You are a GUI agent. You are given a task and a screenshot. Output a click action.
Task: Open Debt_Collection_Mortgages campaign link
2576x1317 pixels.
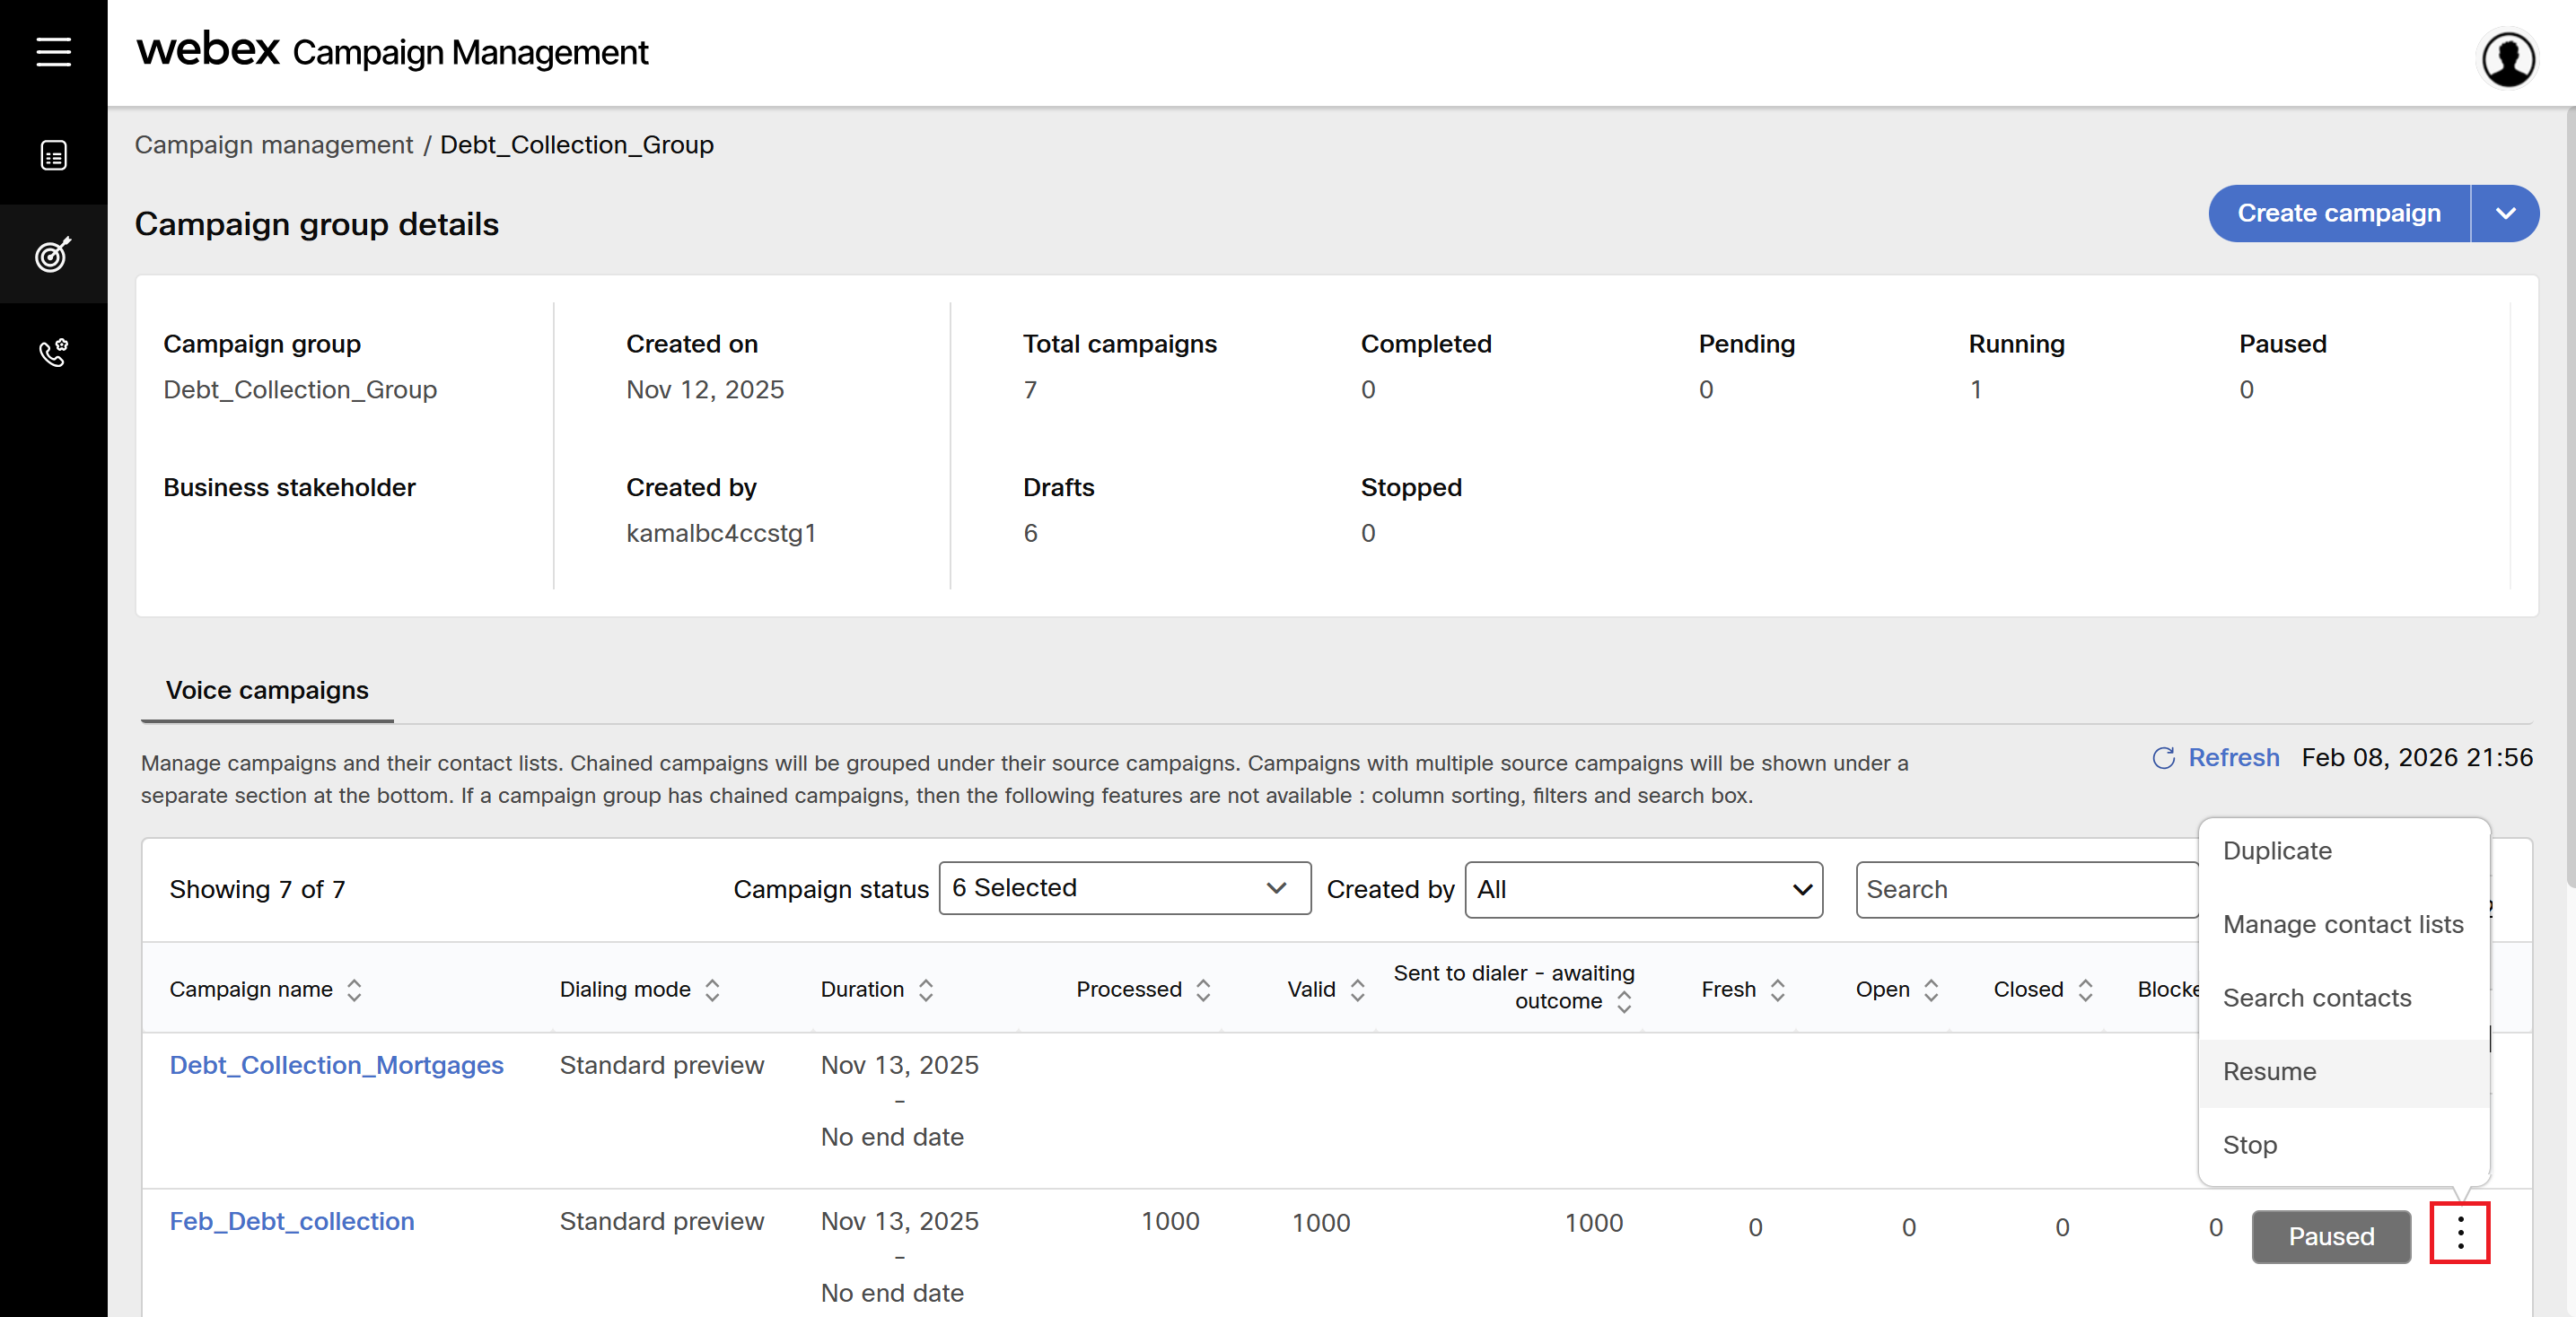tap(336, 1065)
